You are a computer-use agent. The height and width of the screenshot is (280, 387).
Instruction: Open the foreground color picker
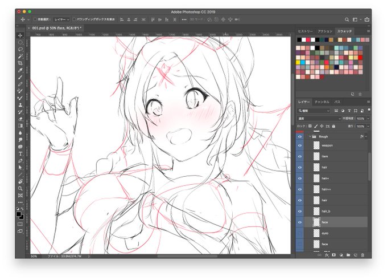19,214
